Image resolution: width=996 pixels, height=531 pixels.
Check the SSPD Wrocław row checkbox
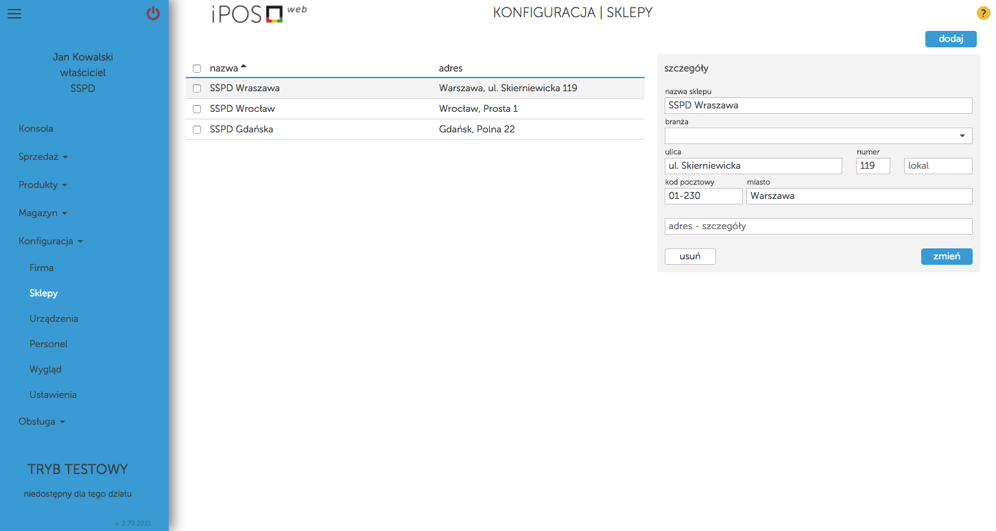197,109
